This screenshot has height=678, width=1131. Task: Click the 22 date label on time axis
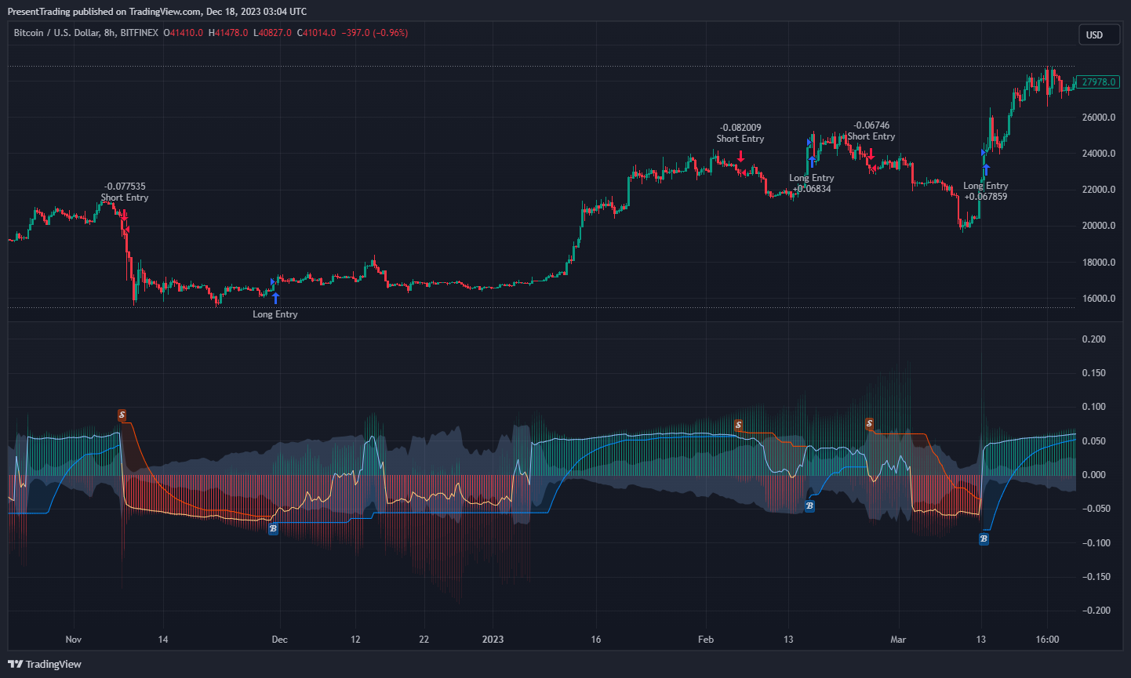[x=424, y=640]
